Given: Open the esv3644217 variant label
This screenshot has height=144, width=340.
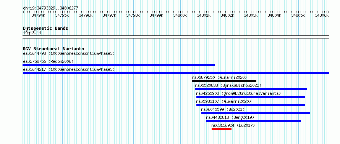Looking at the screenshot, I should [x=69, y=69].
